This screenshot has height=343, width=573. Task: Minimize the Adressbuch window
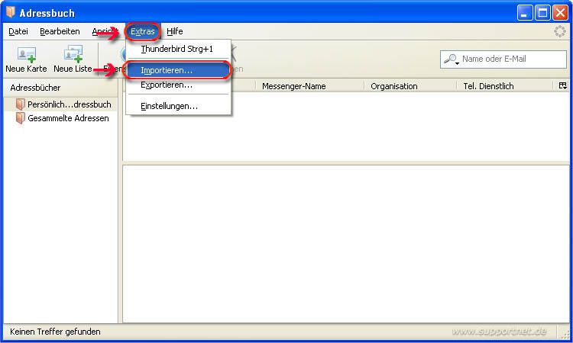[525, 13]
